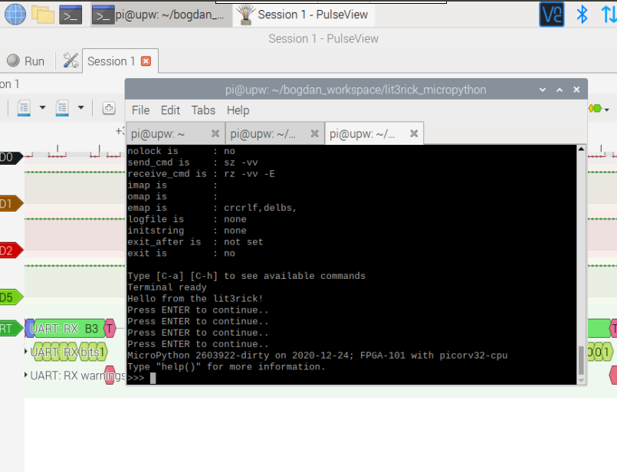Select the green D5 channel label

point(10,297)
